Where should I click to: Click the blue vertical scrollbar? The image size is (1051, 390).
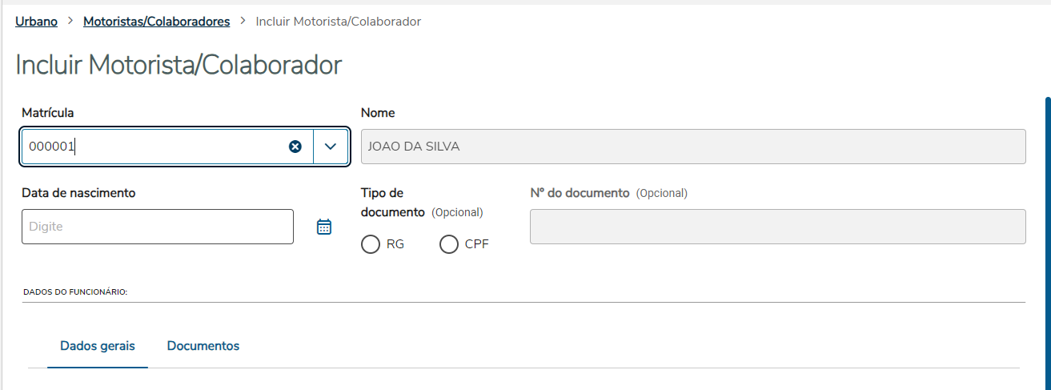click(1047, 240)
